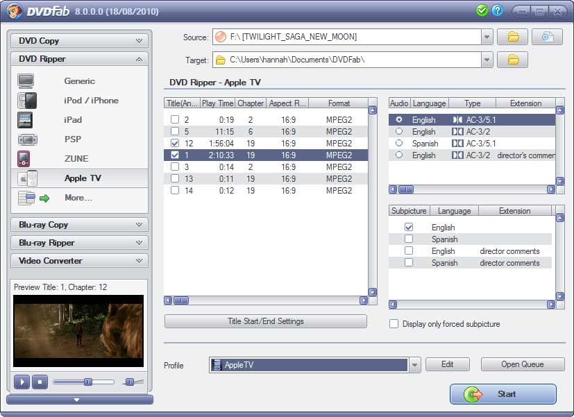Screen dimensions: 574x417
Task: Open Profile dropdown arrow
Action: [414, 365]
